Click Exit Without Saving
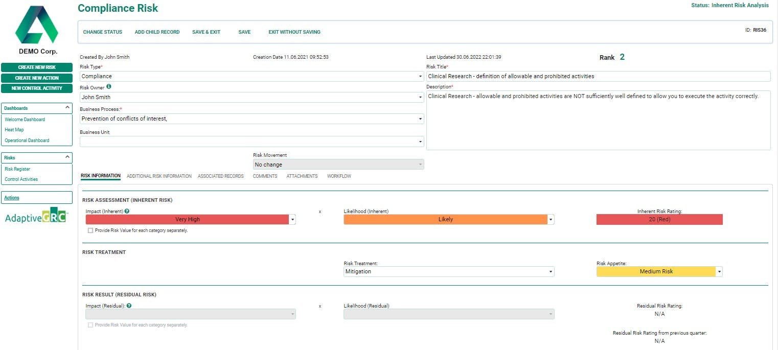 click(294, 32)
